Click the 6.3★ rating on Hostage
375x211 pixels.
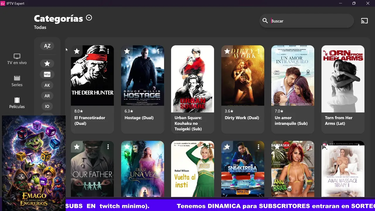tap(129, 111)
